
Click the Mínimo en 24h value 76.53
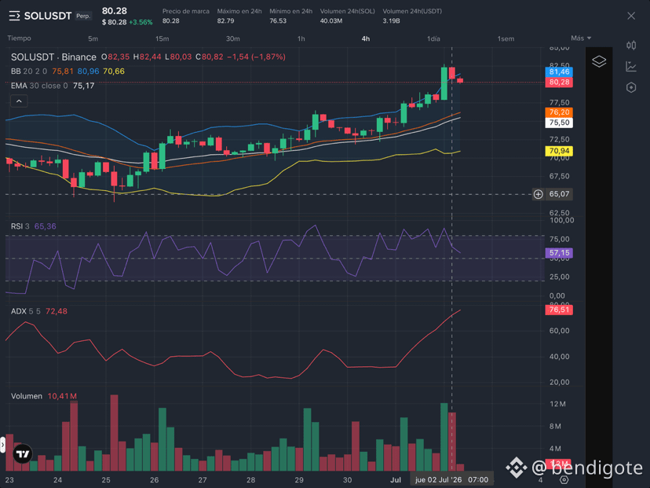(x=278, y=20)
